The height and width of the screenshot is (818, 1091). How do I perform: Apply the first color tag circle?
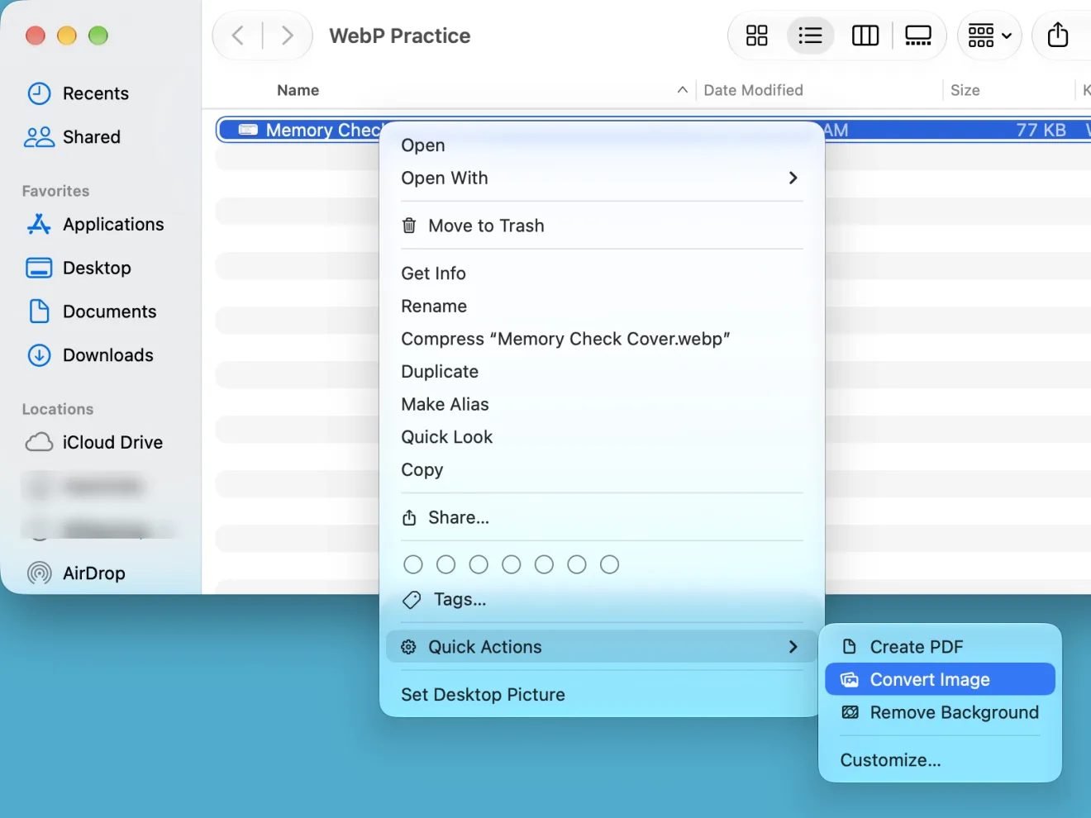tap(413, 564)
